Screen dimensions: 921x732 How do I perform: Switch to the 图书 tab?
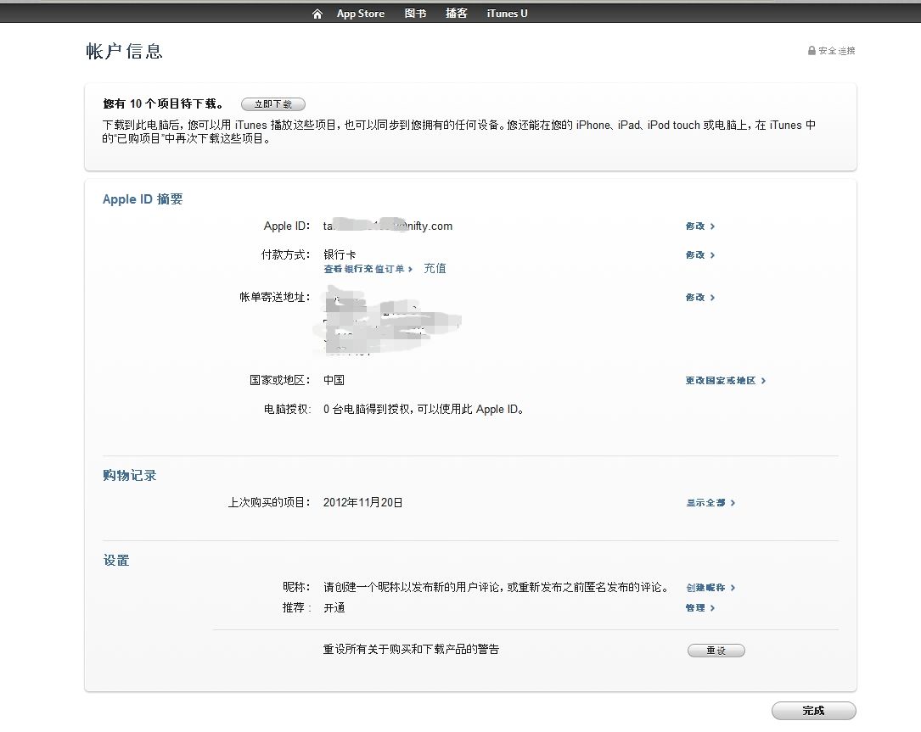(x=415, y=14)
